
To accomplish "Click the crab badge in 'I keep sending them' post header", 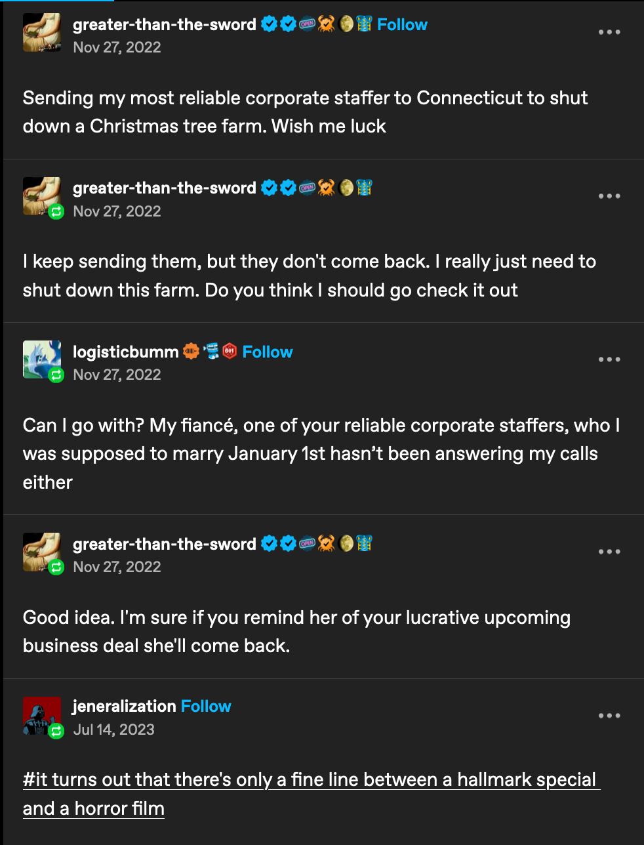I will (327, 188).
